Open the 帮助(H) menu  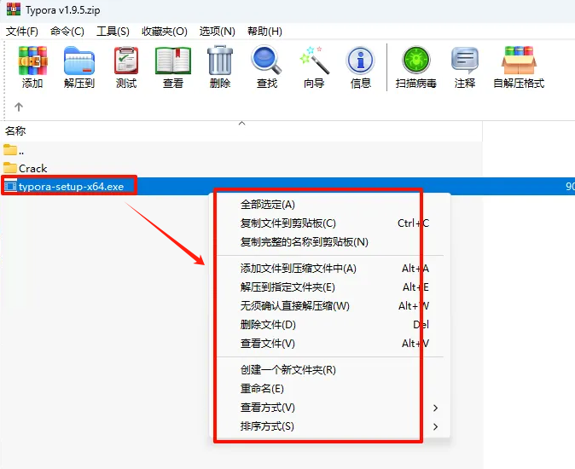(264, 32)
